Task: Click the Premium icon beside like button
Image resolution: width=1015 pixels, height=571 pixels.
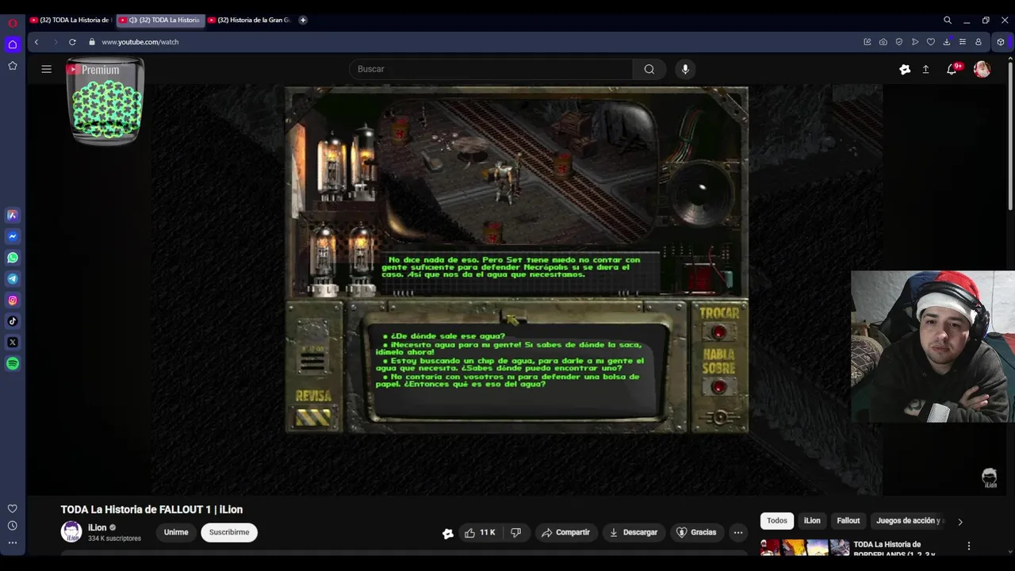Action: click(448, 533)
